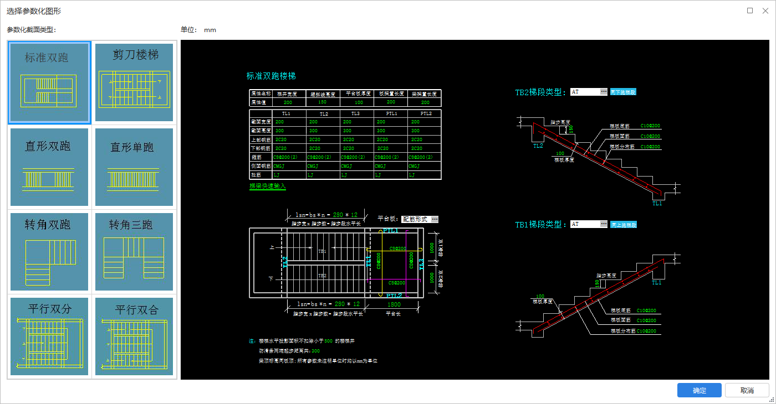Edit TB1 梯板底筋 value C10@200

coord(646,310)
